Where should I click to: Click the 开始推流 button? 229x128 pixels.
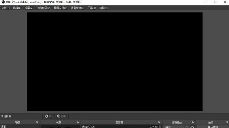coord(213,127)
